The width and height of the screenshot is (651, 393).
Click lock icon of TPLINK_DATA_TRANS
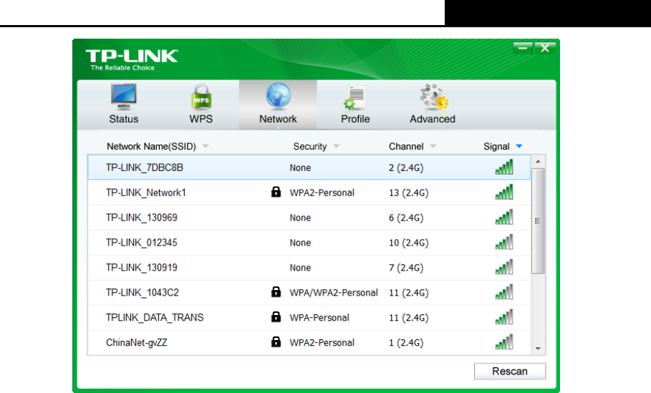pos(276,316)
